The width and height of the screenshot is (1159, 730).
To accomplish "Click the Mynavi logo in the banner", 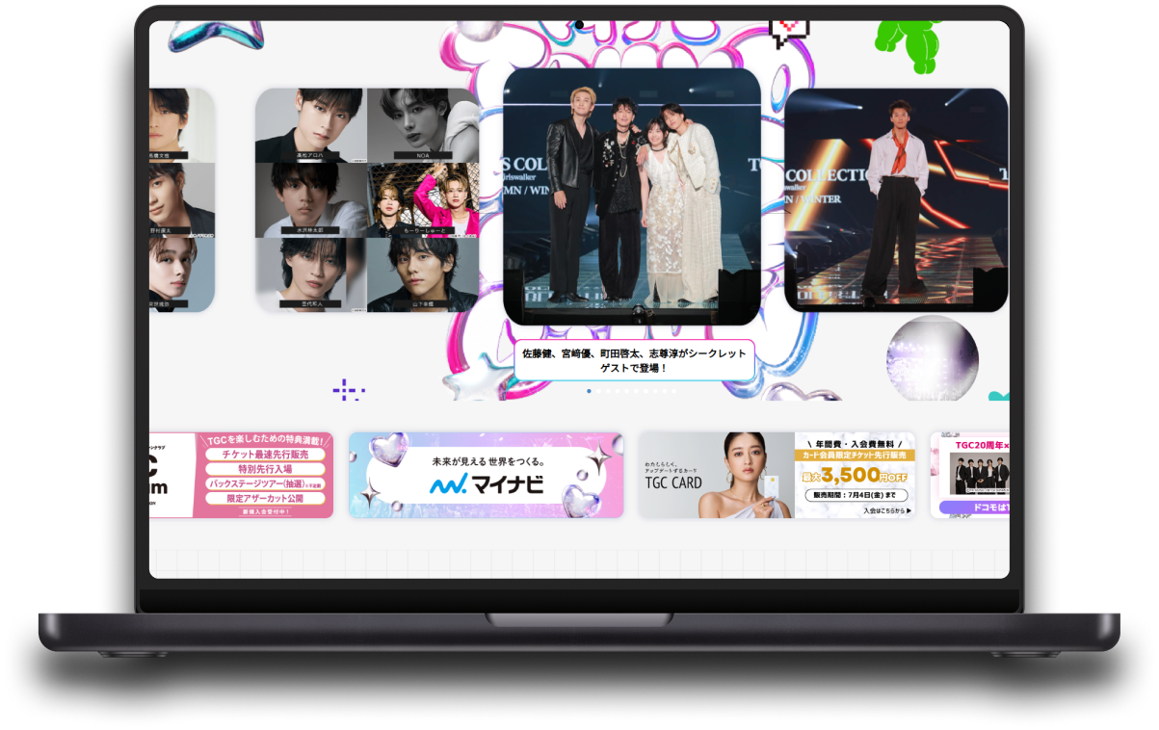I will click(486, 484).
